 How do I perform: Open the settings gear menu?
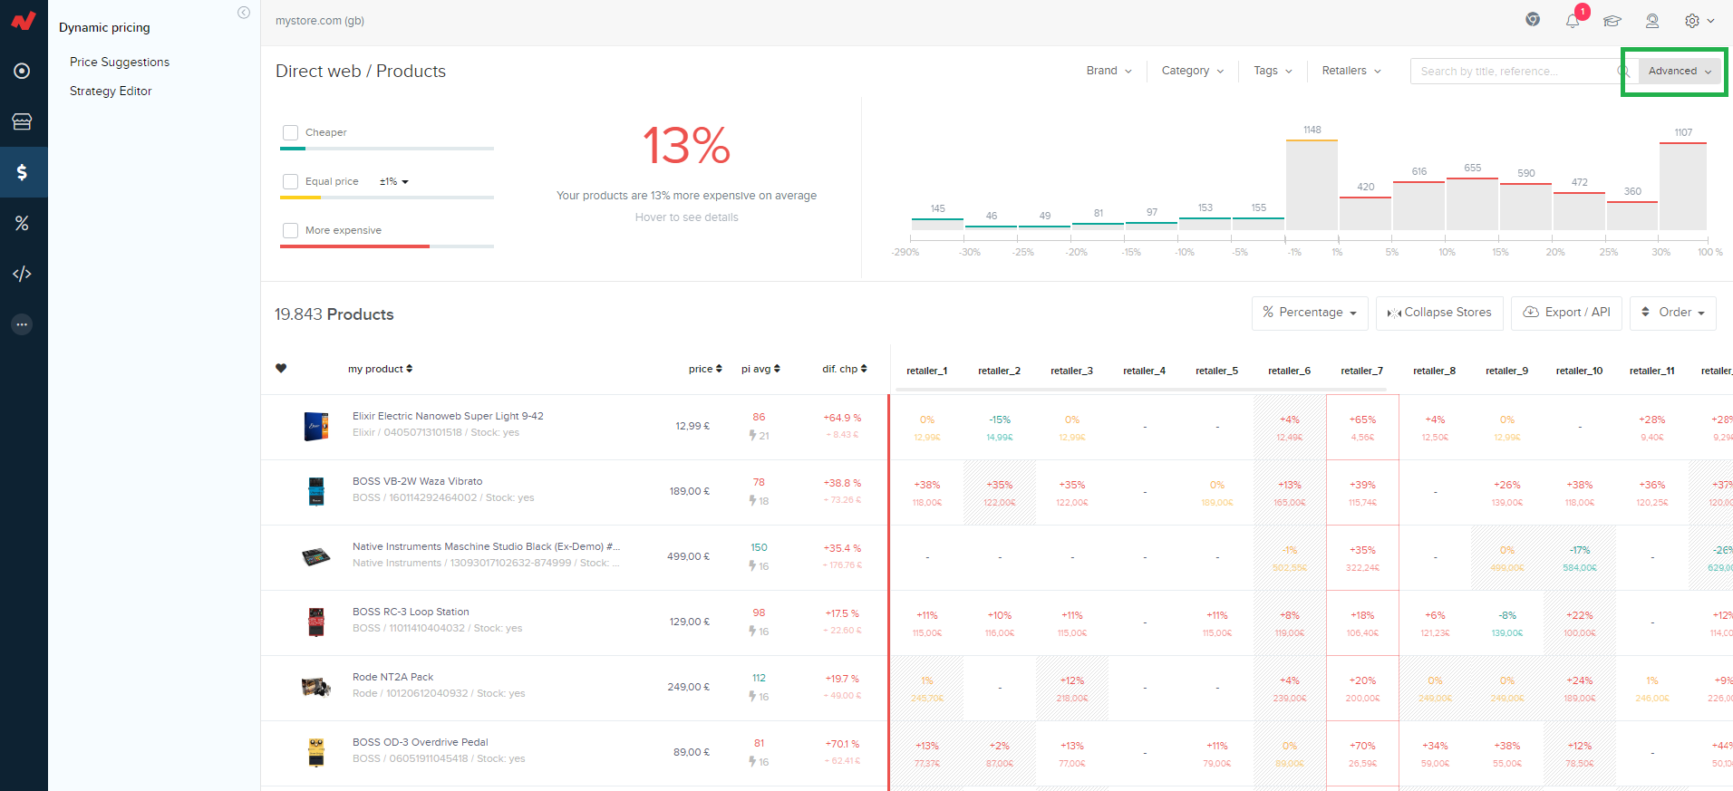pyautogui.click(x=1699, y=21)
